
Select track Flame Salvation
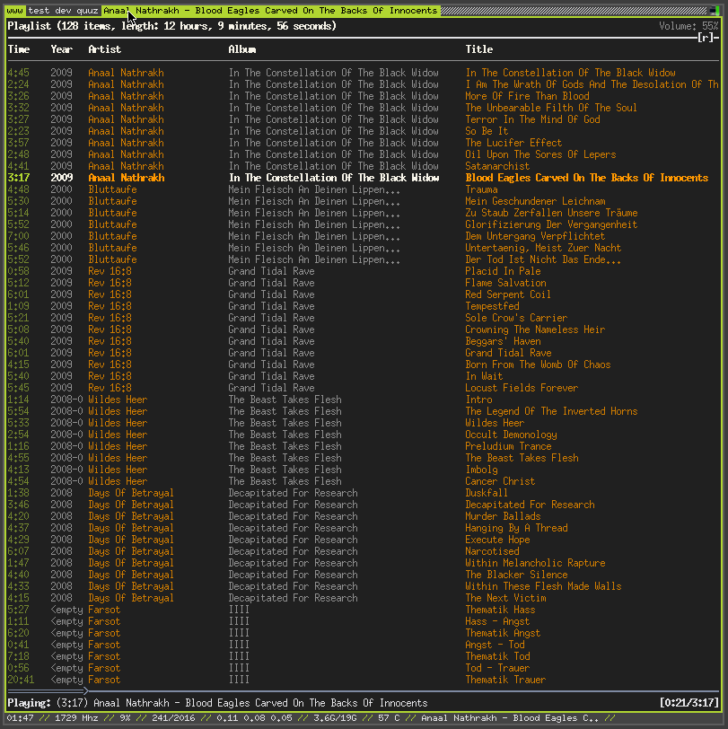[x=505, y=282]
